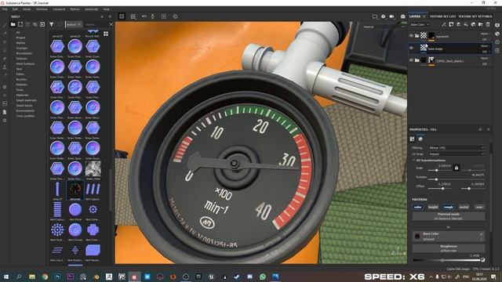502x282 pixels.
Task: Open the Window menu
Action: (42, 9)
